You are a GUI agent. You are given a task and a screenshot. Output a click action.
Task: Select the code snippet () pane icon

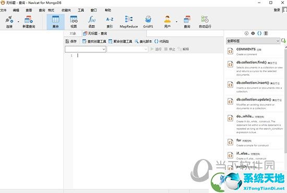(x=259, y=33)
